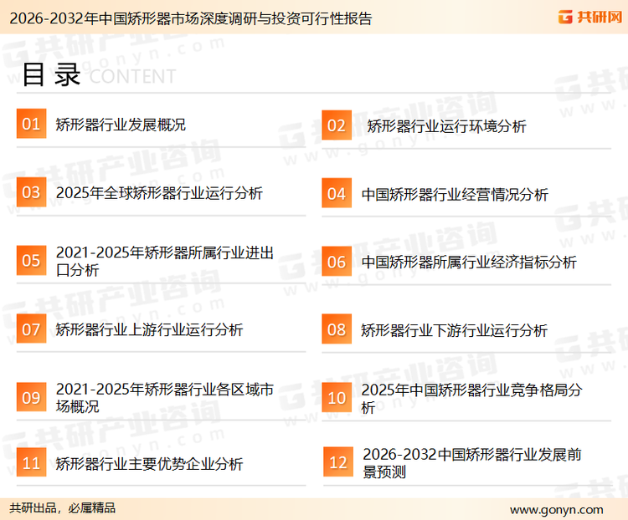Open 2026-2032中国矫形器行业发展前景预测 chapter
628x520 pixels.
pos(472,463)
